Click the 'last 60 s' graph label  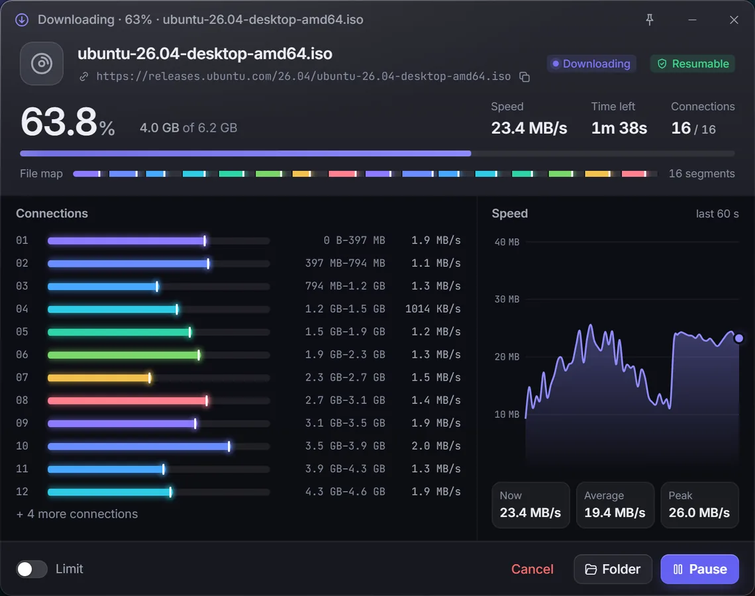[717, 214]
